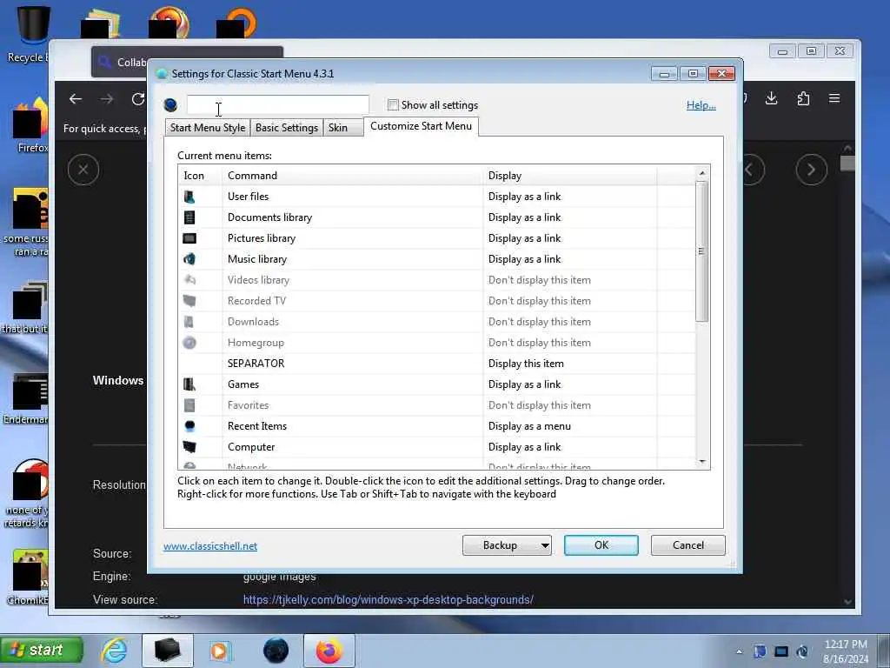
Task: Click the Videos library row icon
Action: [x=189, y=280]
